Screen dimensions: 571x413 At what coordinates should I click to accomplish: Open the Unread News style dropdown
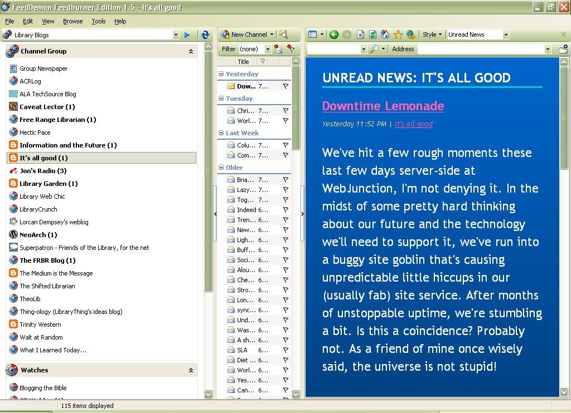[506, 35]
